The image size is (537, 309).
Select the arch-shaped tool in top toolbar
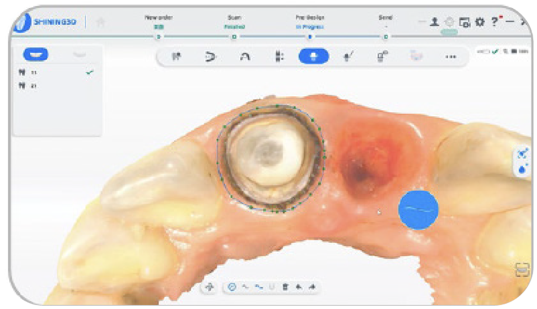click(x=245, y=57)
